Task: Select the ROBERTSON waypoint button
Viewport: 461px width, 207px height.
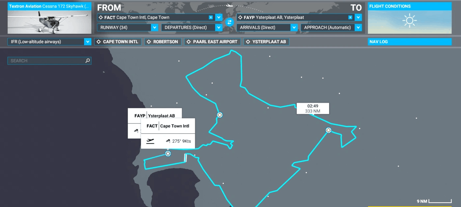Action: click(x=163, y=42)
